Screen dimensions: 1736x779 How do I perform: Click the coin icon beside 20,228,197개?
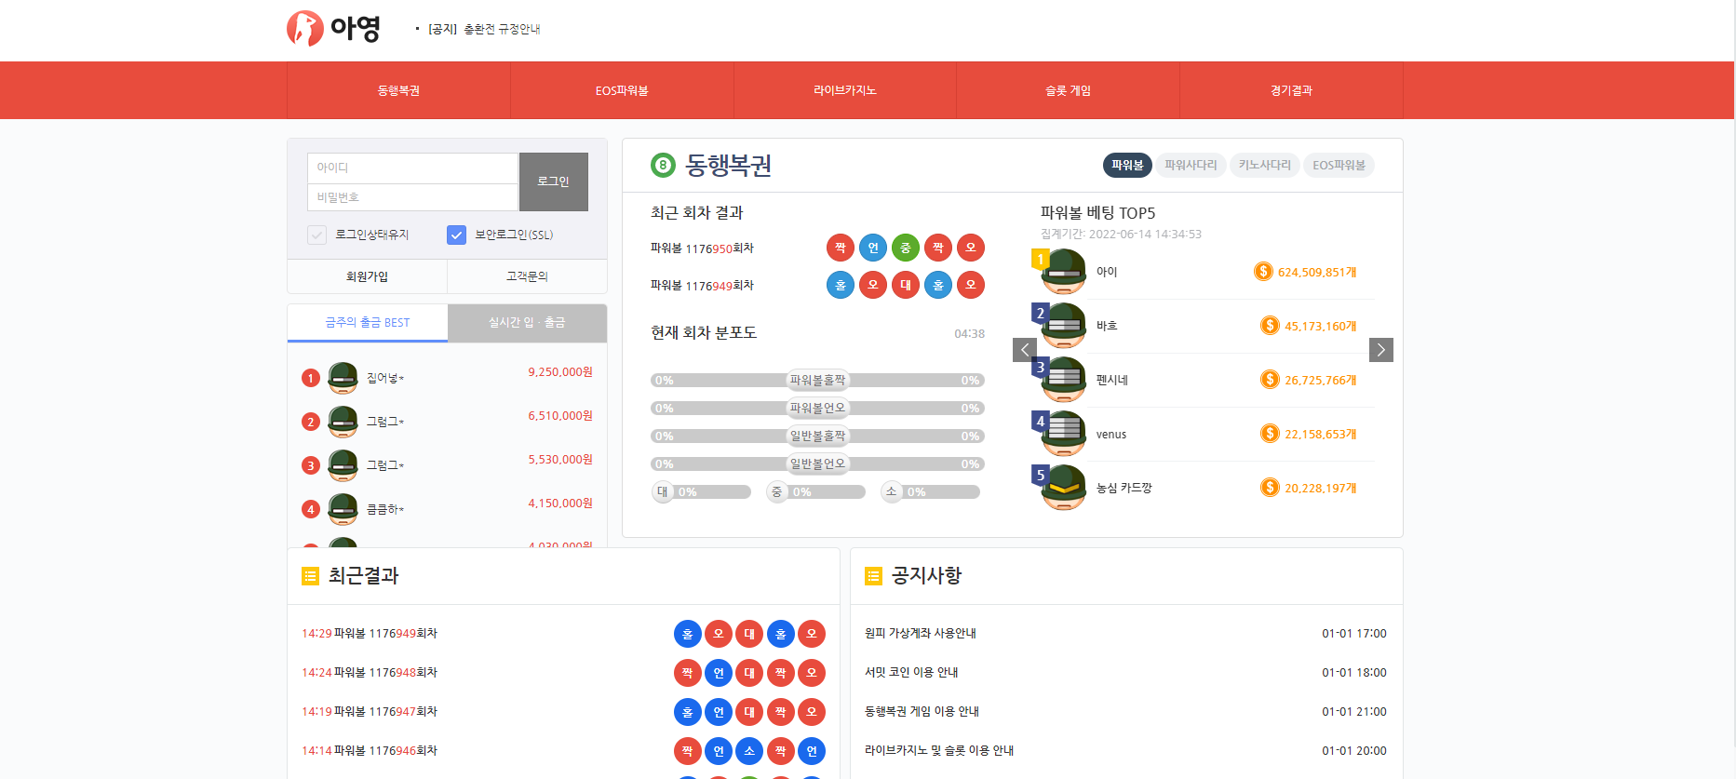[1270, 487]
